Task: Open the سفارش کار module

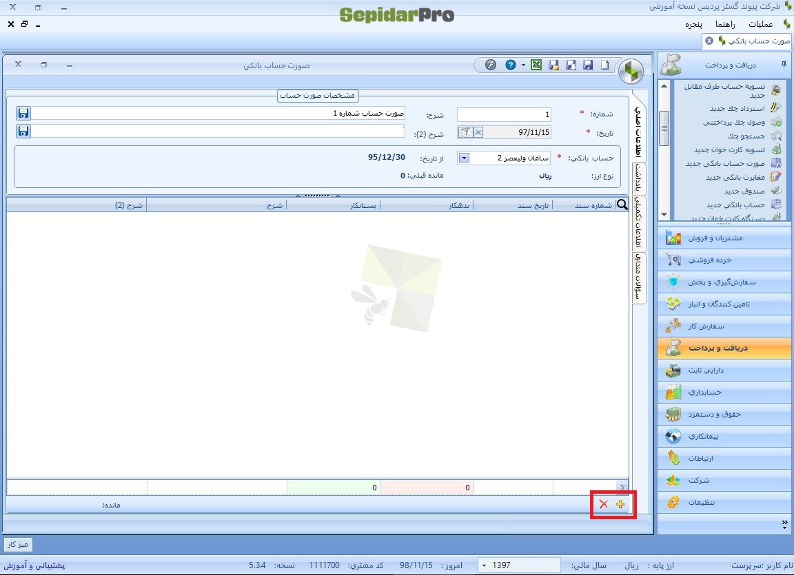Action: [724, 326]
